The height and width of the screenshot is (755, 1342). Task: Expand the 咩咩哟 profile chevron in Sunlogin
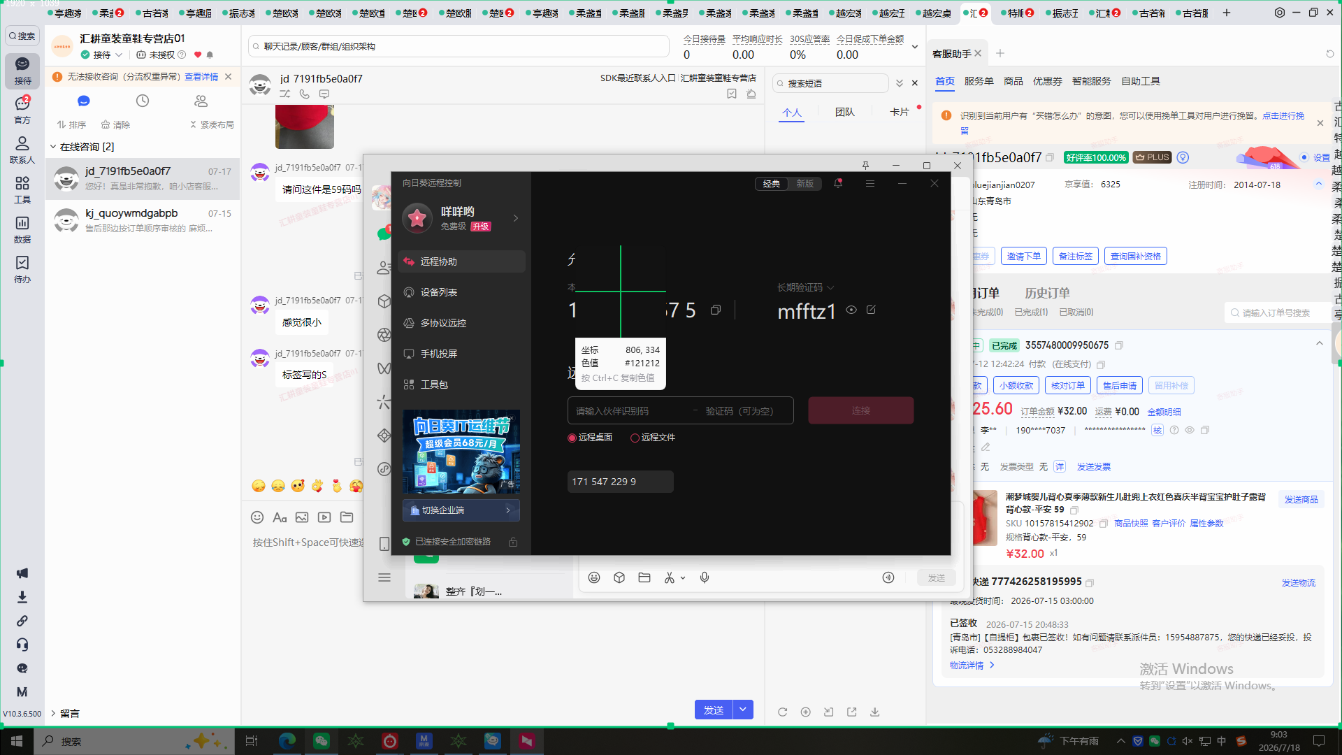[x=516, y=218]
